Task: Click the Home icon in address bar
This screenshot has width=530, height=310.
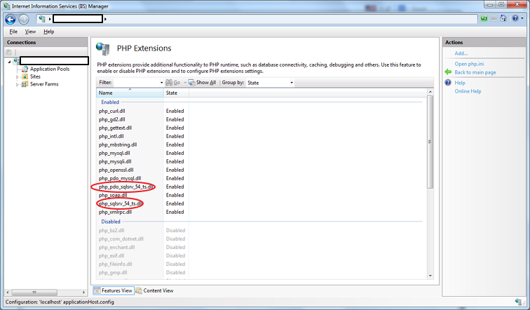Action: pos(503,18)
